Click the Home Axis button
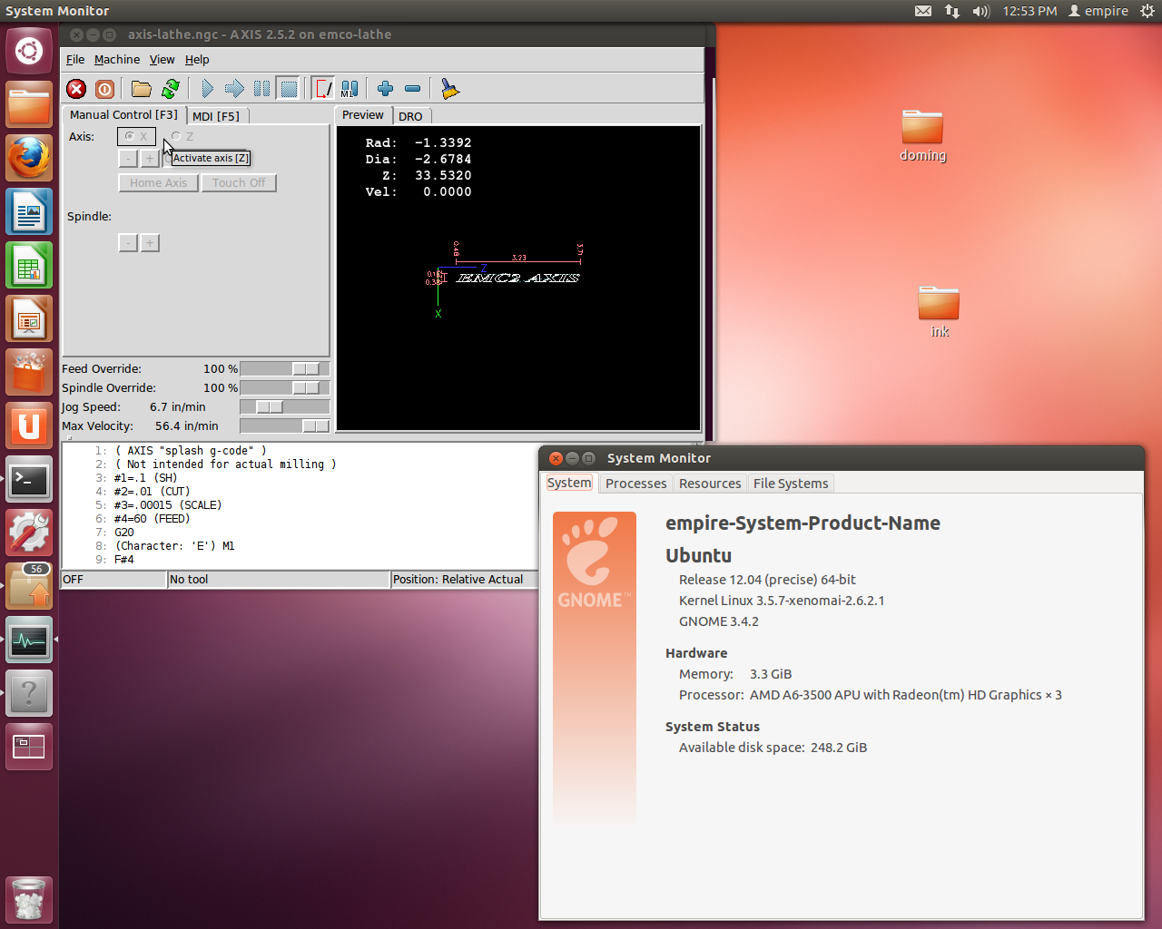This screenshot has height=929, width=1162. pyautogui.click(x=158, y=182)
